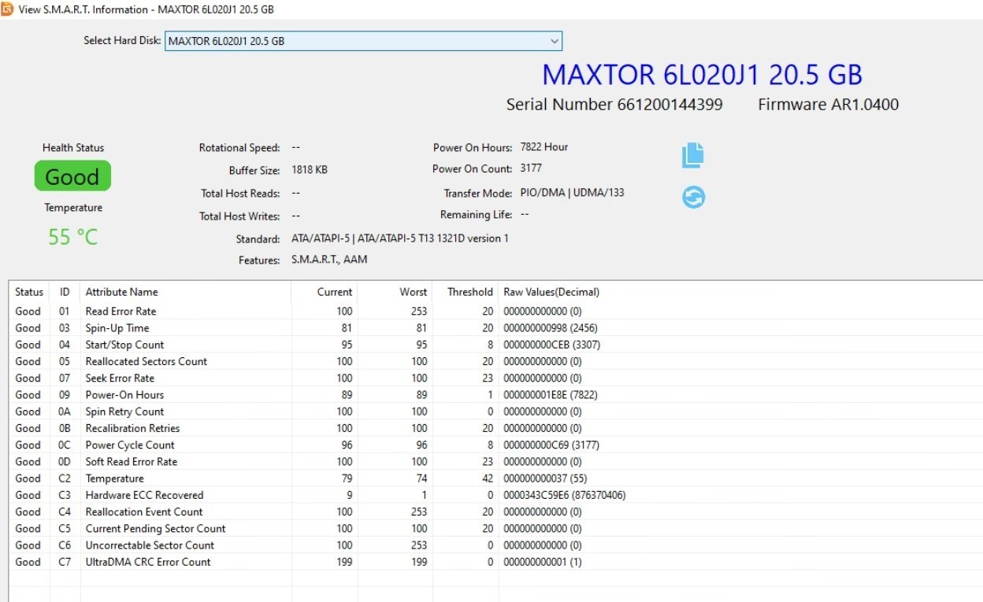Click the Current column header

tap(325, 292)
